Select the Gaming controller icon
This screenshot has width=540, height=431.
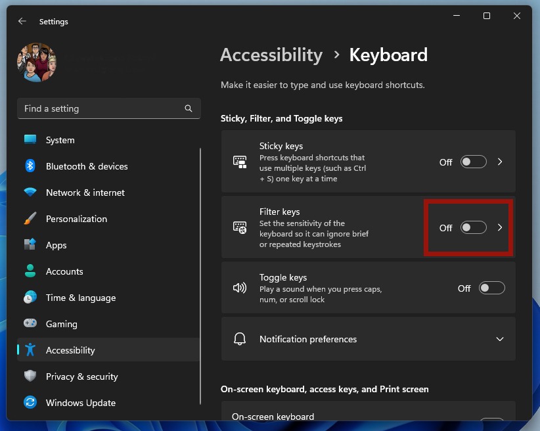pyautogui.click(x=30, y=324)
